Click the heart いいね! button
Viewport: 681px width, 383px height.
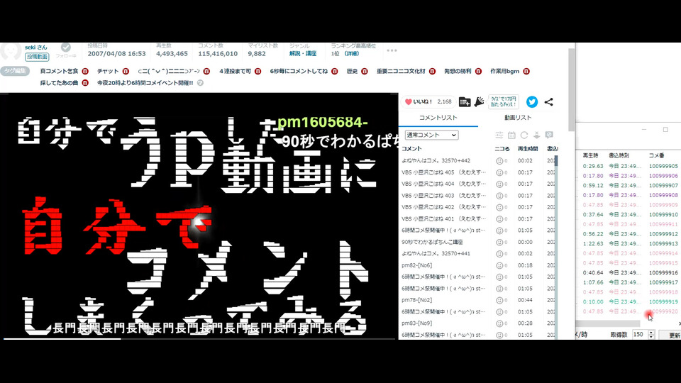coord(428,101)
